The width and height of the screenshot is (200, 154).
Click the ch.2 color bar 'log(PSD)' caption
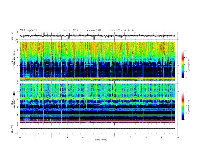(189, 107)
